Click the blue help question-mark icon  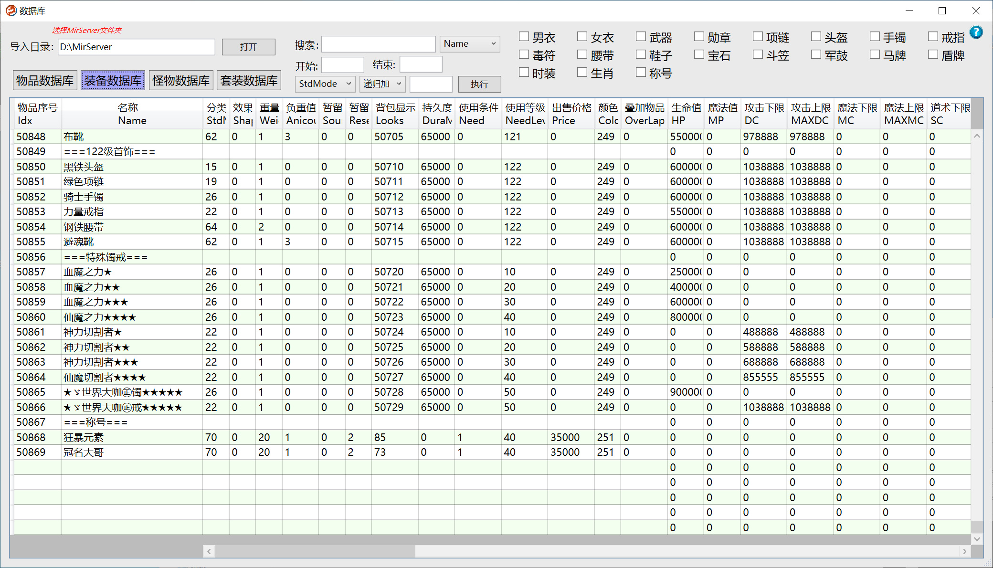pos(977,32)
